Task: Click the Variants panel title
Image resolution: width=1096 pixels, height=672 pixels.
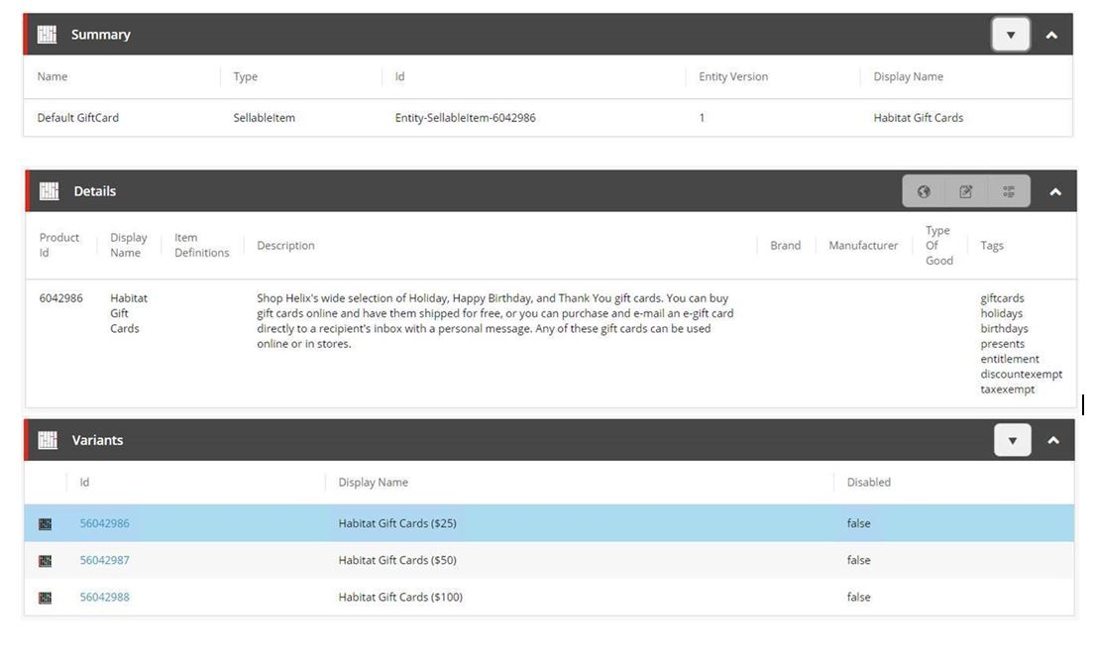Action: (x=97, y=440)
